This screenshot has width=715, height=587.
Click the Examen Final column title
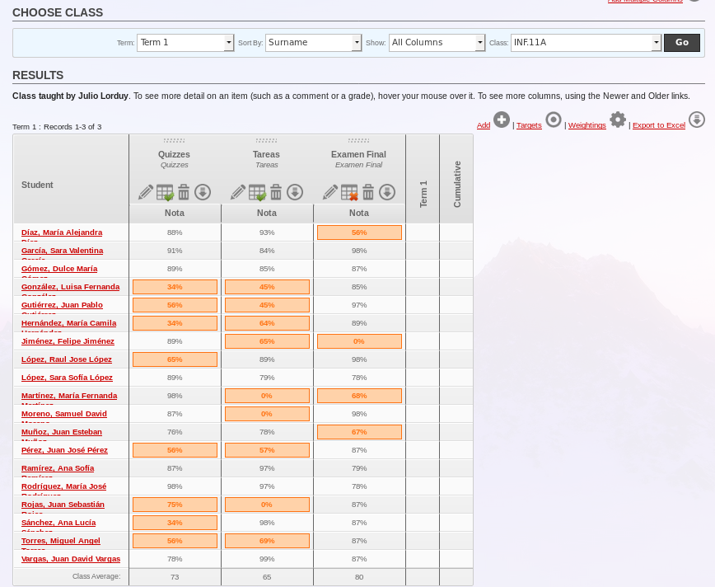[x=358, y=154]
